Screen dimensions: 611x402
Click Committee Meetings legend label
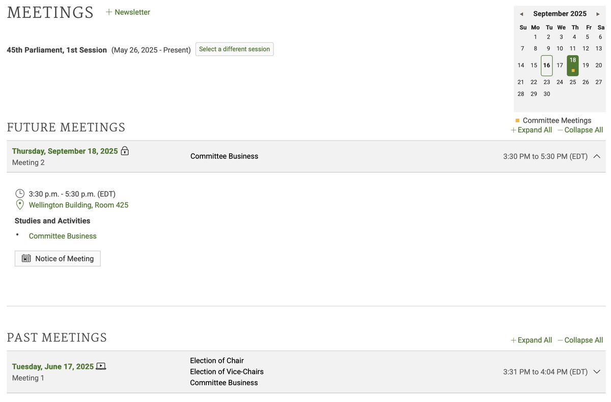coord(557,121)
